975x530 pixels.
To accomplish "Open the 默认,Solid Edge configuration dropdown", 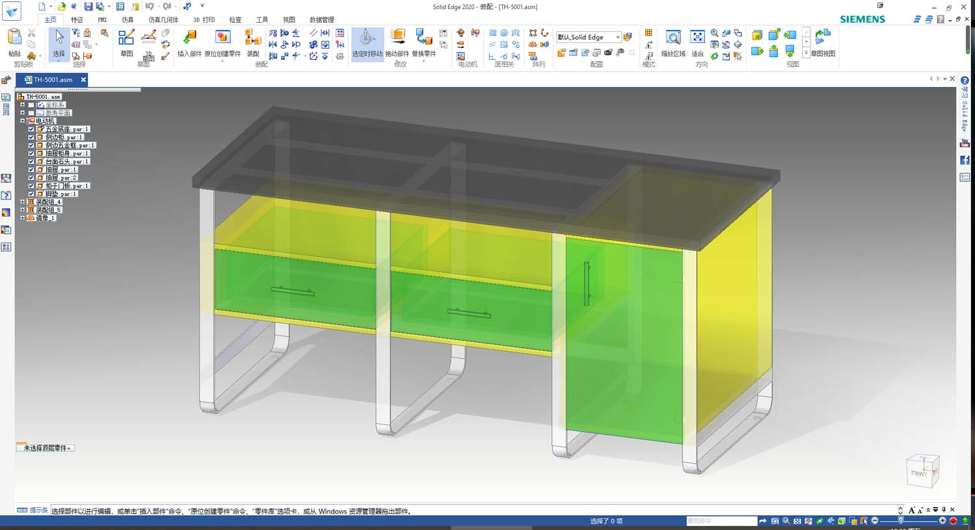I will click(617, 37).
